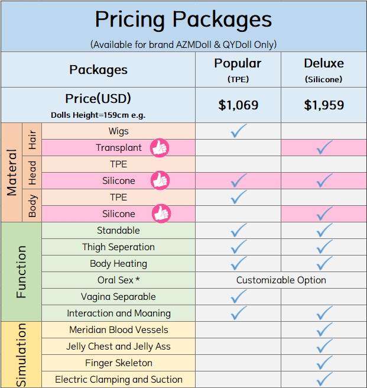Click the $1,959 price
Screen dimensions: 367x388
point(324,105)
